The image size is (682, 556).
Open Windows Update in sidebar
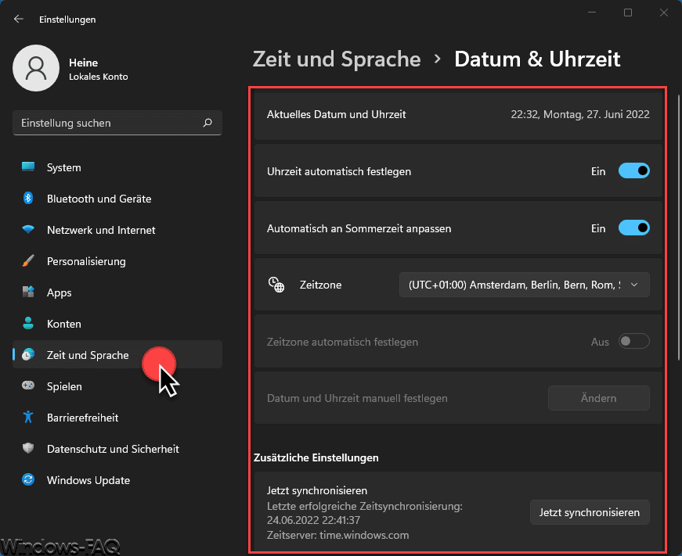[x=117, y=480]
